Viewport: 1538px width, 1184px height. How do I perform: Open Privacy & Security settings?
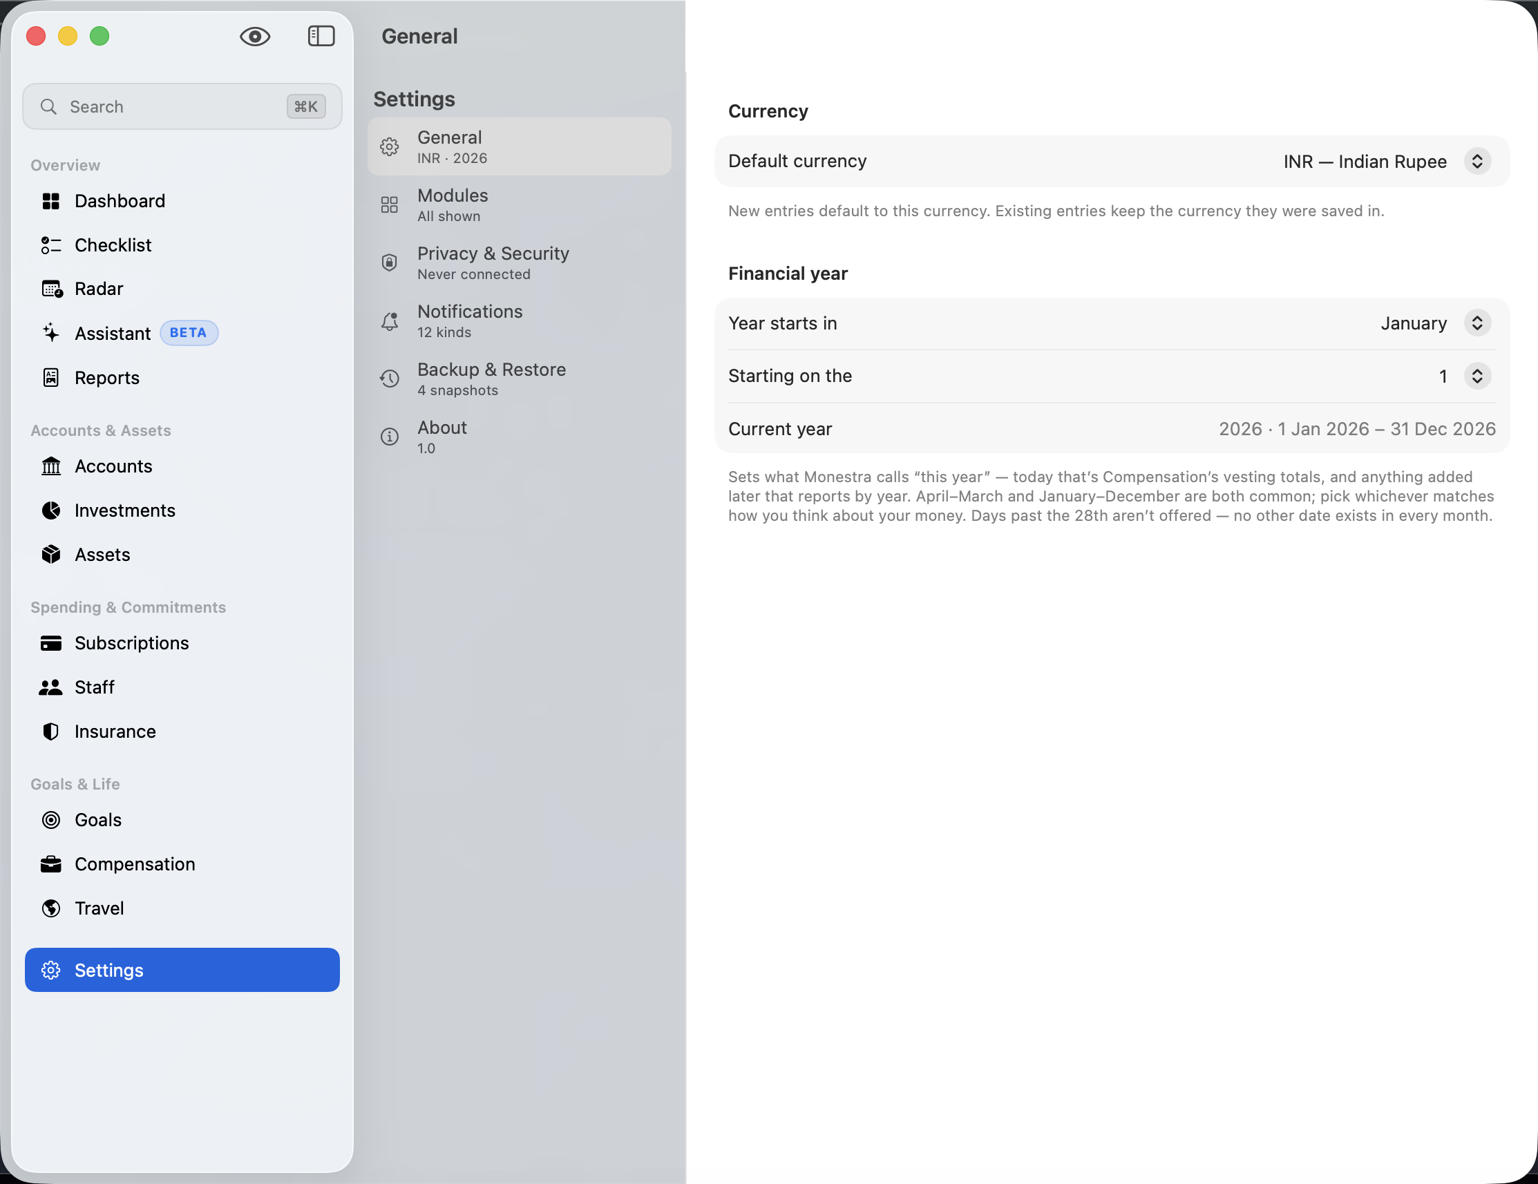pyautogui.click(x=519, y=262)
